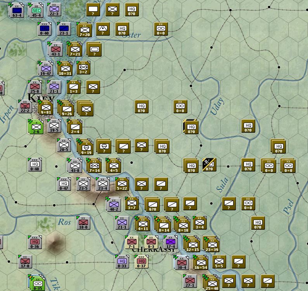This screenshot has width=308, height=291.
Task: Select the dark blue 63-4 unit counter
Action: pos(17,10)
